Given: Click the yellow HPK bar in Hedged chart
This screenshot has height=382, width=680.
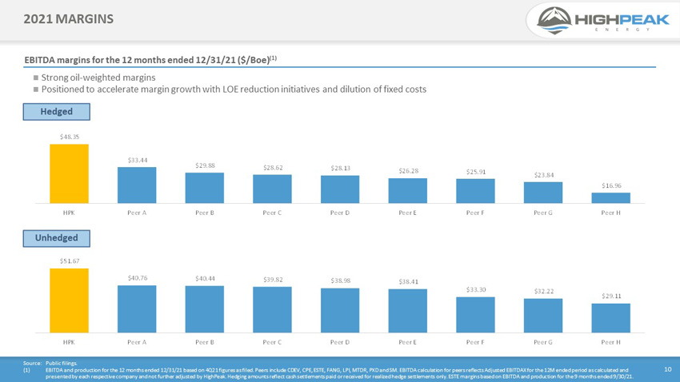Looking at the screenshot, I should [x=69, y=173].
